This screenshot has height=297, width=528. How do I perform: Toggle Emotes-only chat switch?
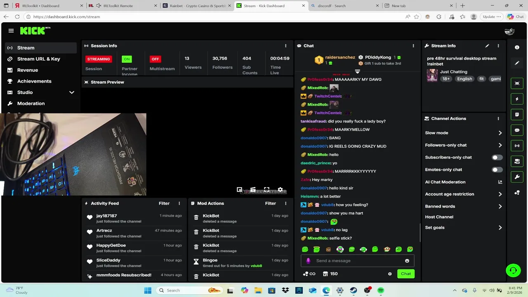497,170
